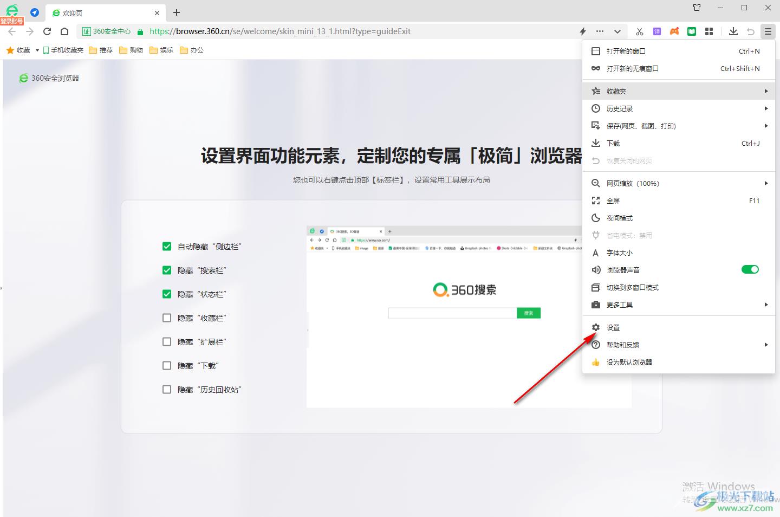Viewport: 780px width, 517px height.
Task: Open the orange game controller extension
Action: (x=674, y=31)
